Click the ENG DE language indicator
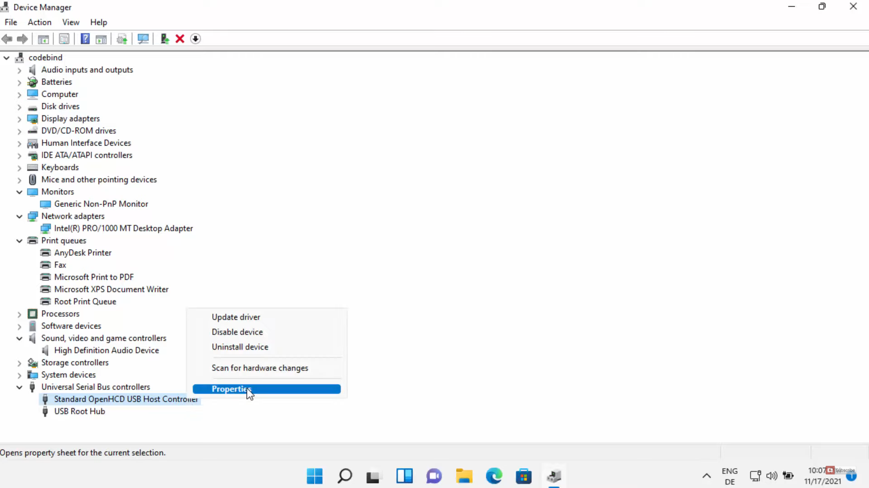 click(x=730, y=476)
